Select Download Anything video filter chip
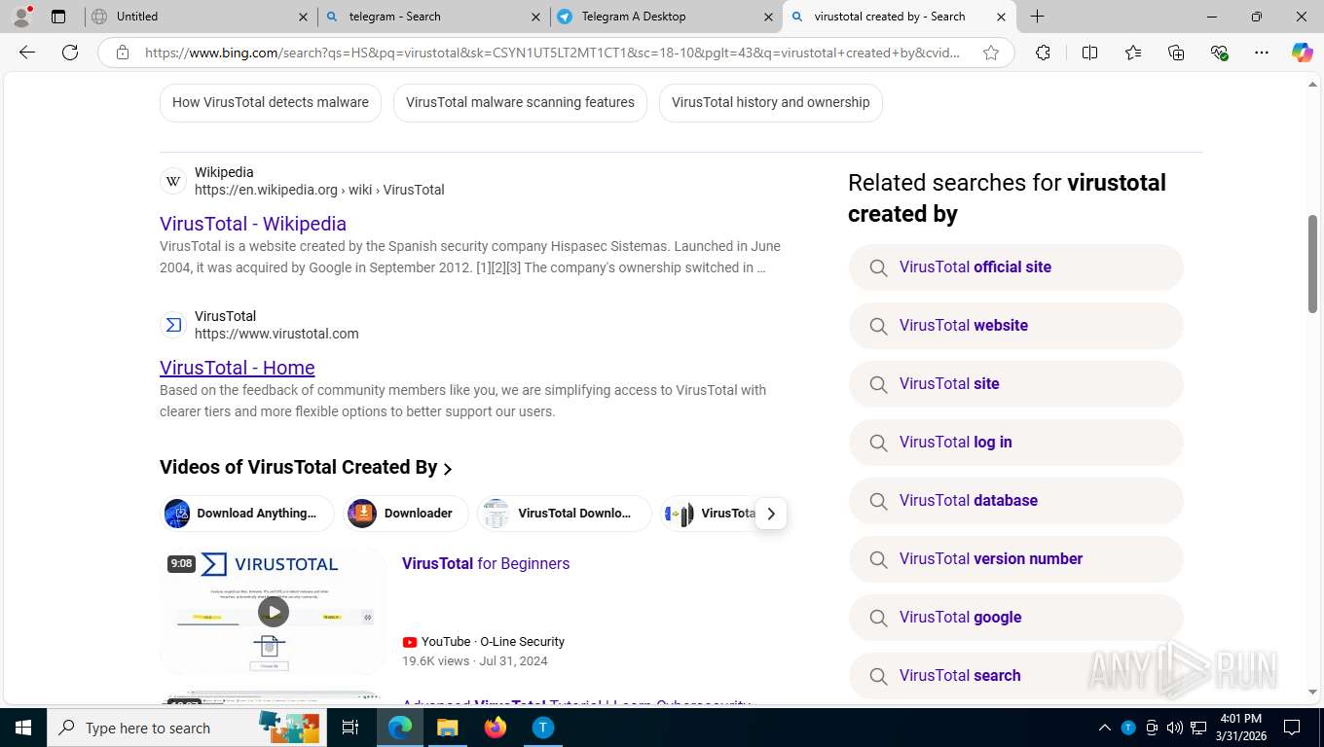Image resolution: width=1324 pixels, height=747 pixels. point(247,514)
